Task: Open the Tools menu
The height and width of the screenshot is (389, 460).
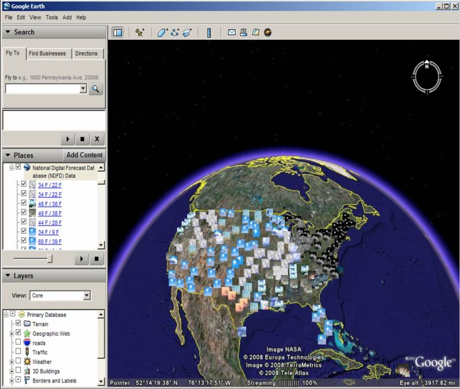Action: 52,17
